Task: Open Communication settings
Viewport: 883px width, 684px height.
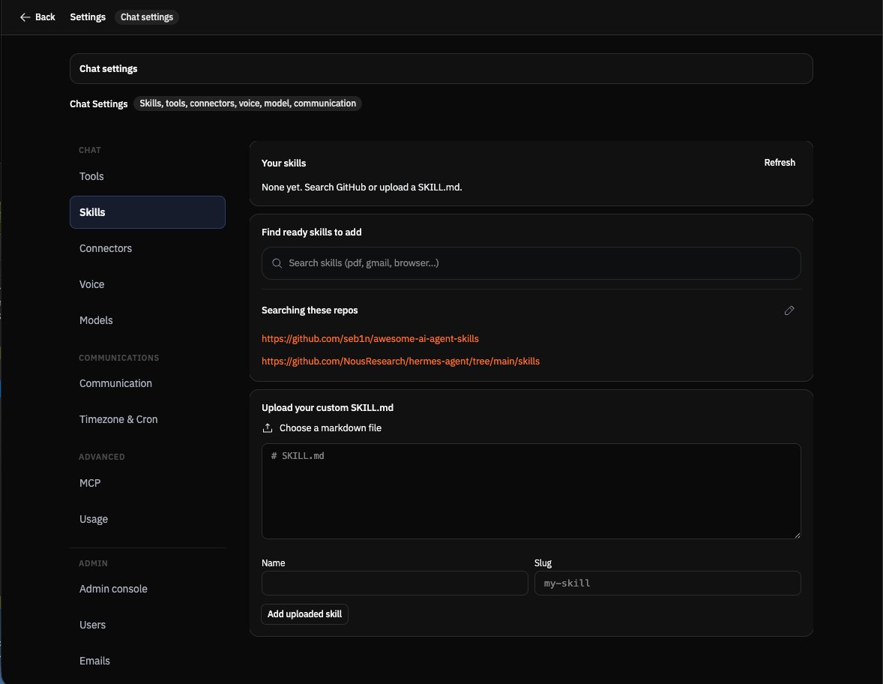Action: tap(148, 384)
